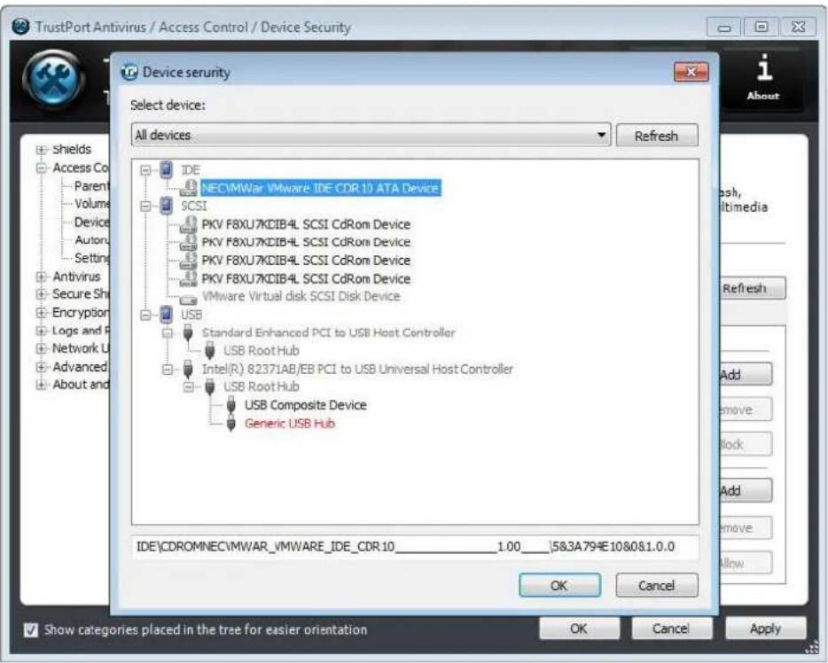This screenshot has width=828, height=663.
Task: Click the TrustPort window title bar icon
Action: [x=21, y=27]
